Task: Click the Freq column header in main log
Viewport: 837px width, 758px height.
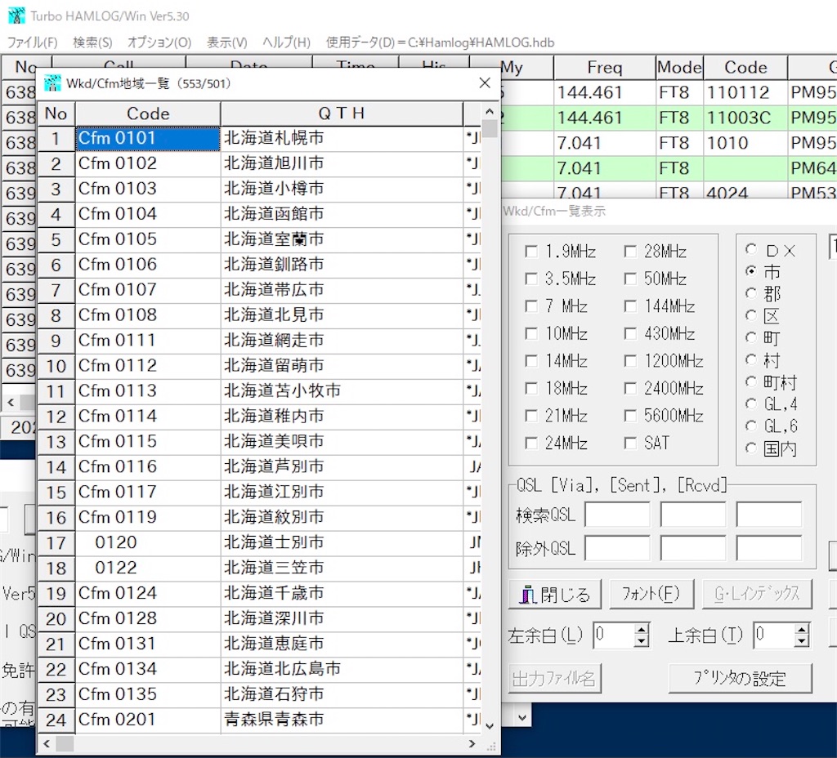Action: coord(604,67)
